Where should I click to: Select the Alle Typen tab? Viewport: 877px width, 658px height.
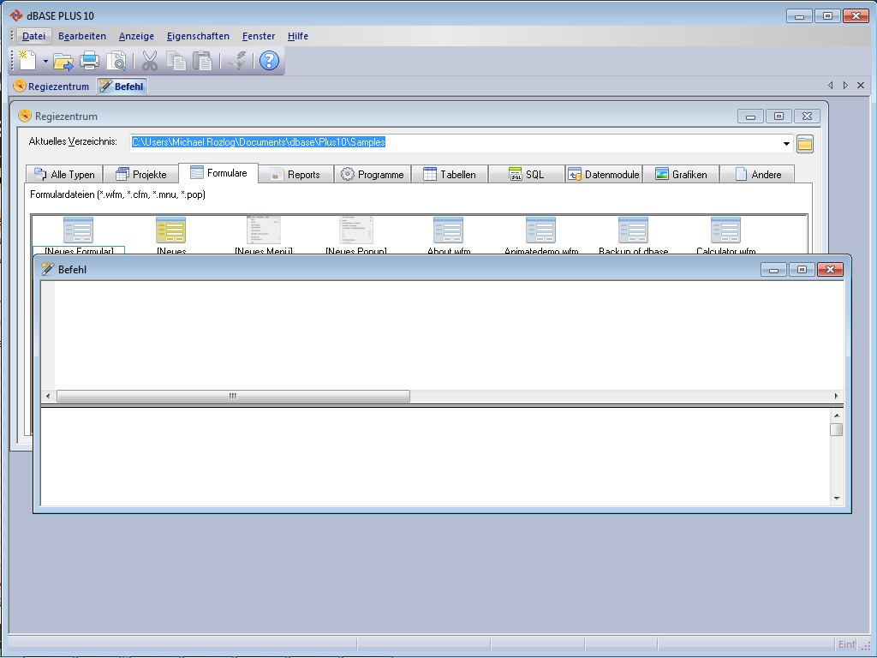click(x=64, y=175)
